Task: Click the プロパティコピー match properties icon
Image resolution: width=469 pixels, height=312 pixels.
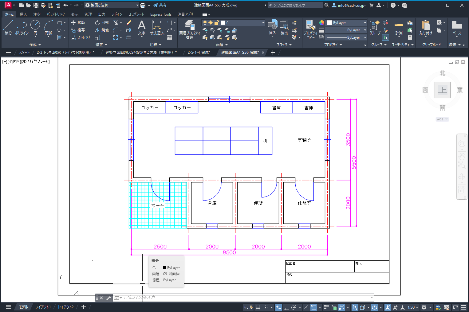Action: click(x=311, y=29)
